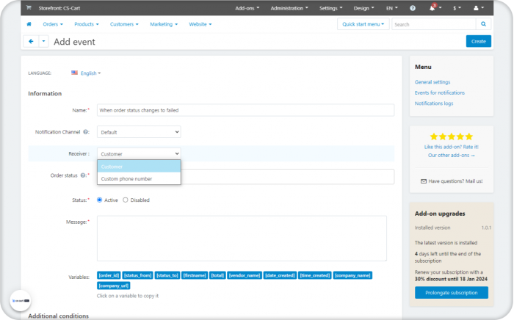The image size is (514, 320).
Task: Open the Administration menu
Action: 289,8
